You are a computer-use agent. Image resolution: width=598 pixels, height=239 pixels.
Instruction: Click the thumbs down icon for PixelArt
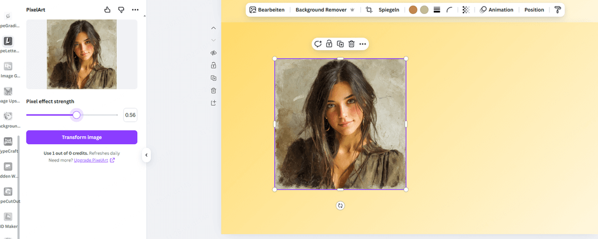pos(121,10)
